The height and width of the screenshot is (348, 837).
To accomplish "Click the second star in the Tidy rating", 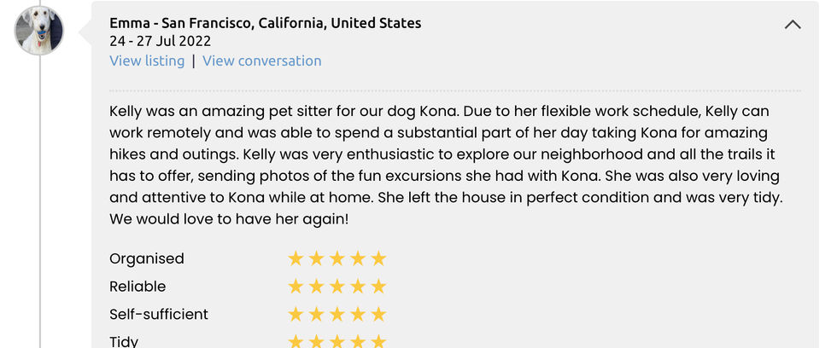I will click(317, 341).
